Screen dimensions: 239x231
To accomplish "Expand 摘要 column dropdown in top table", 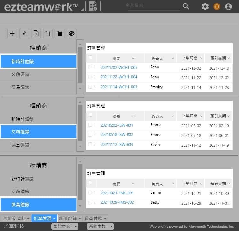I will [133, 58].
